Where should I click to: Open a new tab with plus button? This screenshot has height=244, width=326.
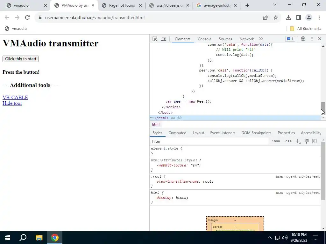click(x=247, y=5)
